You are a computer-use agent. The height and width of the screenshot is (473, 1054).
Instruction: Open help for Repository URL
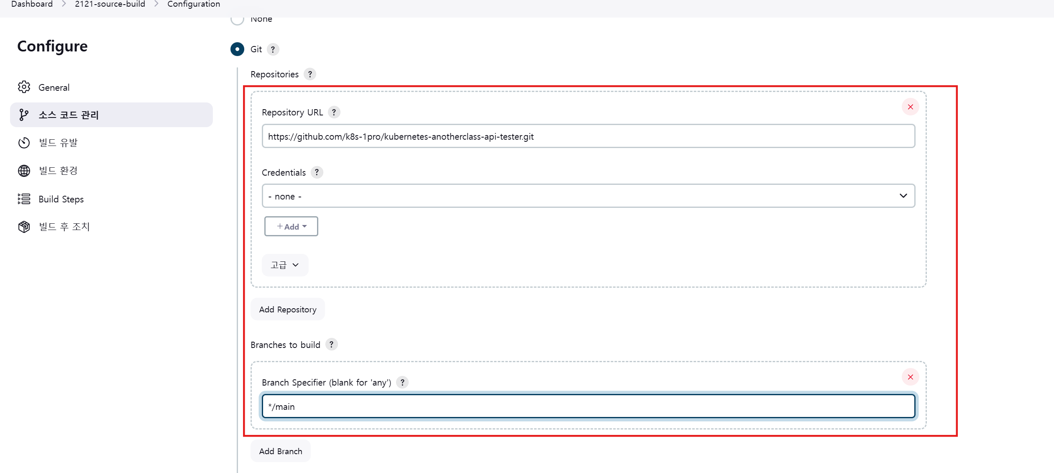click(x=334, y=112)
